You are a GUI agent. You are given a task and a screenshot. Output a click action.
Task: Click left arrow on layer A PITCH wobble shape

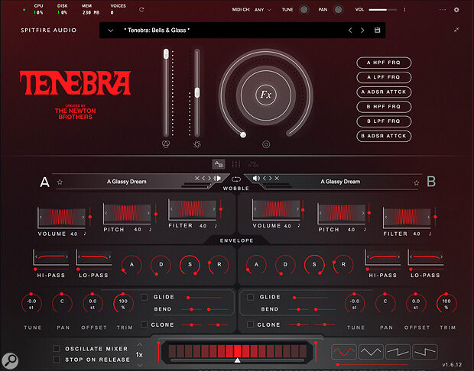pyautogui.click(x=106, y=213)
